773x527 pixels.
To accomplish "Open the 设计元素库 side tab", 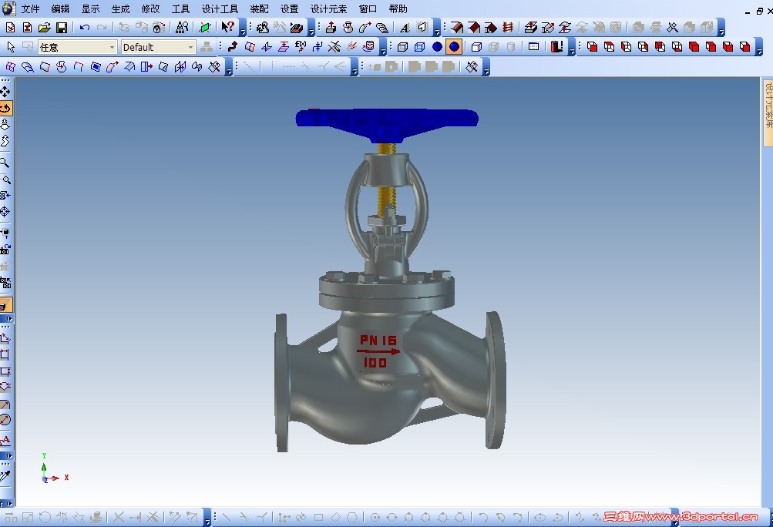I will click(768, 112).
